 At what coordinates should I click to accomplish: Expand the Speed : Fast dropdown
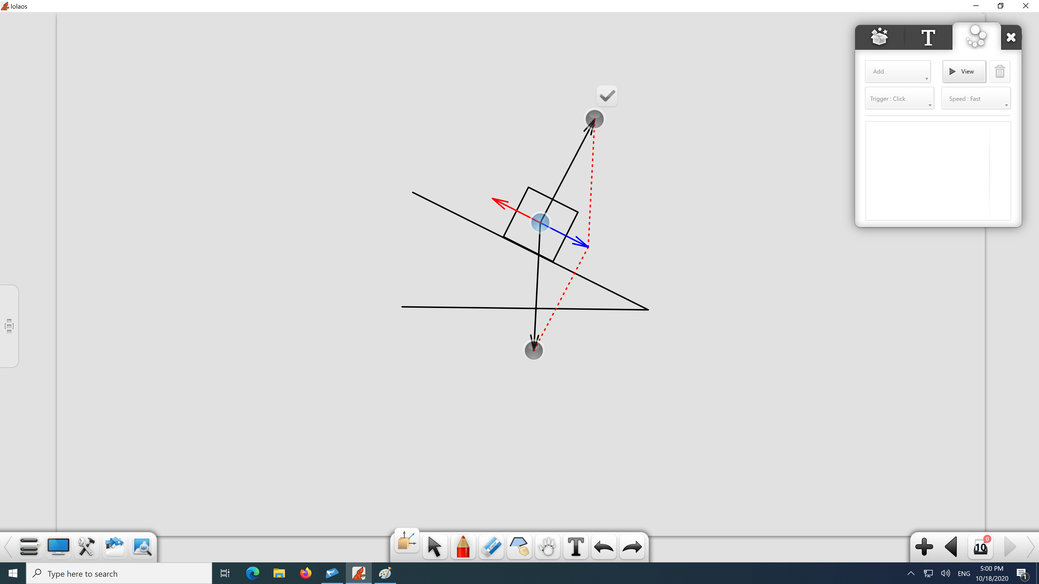[976, 99]
